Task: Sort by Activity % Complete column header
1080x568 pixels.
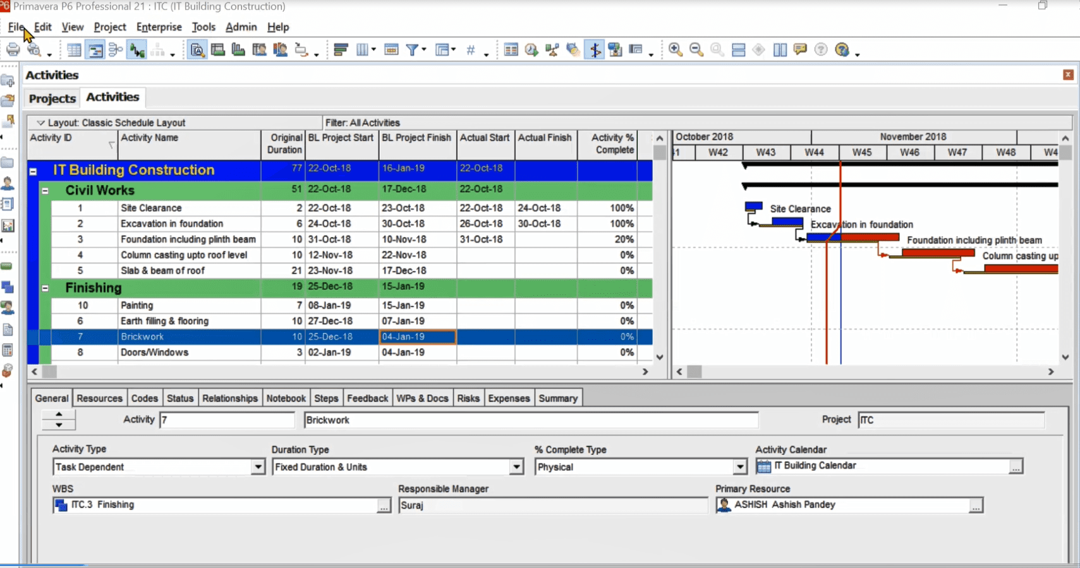Action: coord(607,145)
